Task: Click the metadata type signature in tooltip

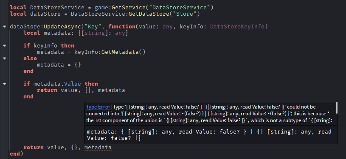Action: [209, 135]
